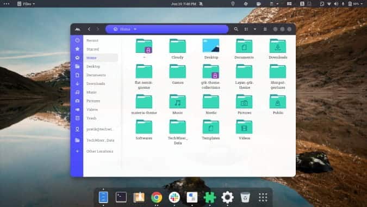Select the Music note icon in sidebar
The height and width of the screenshot is (207, 367).
(x=77, y=92)
